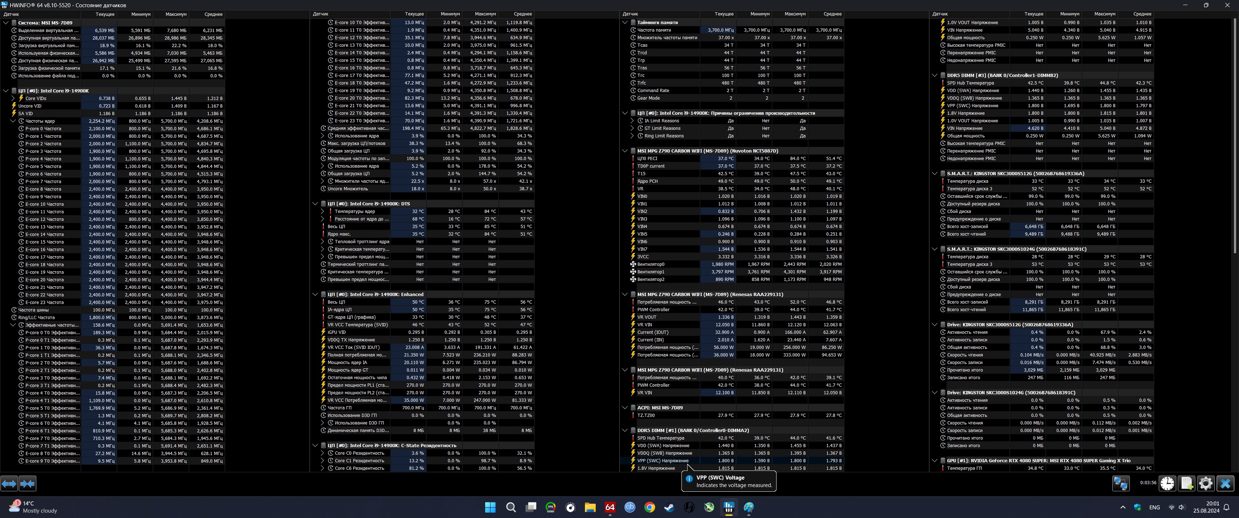Open the AIDA64 taskbar icon
This screenshot has height=518, width=1239.
click(x=610, y=508)
